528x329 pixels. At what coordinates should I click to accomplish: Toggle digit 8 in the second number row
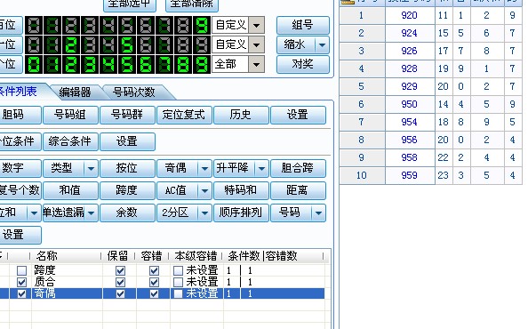[x=183, y=44]
